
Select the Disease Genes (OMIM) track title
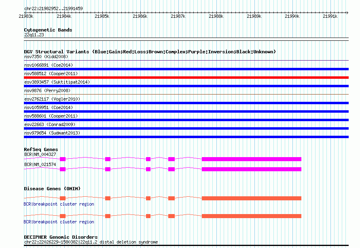pyautogui.click(x=52, y=189)
